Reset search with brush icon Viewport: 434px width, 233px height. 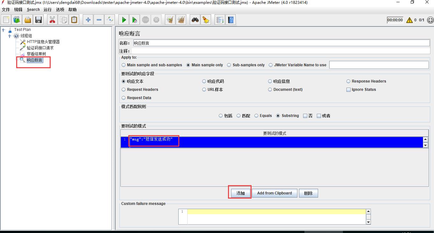206,20
